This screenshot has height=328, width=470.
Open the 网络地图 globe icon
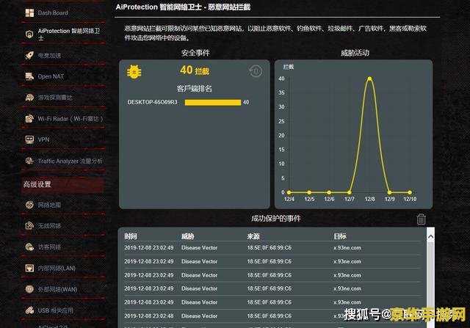(x=29, y=205)
